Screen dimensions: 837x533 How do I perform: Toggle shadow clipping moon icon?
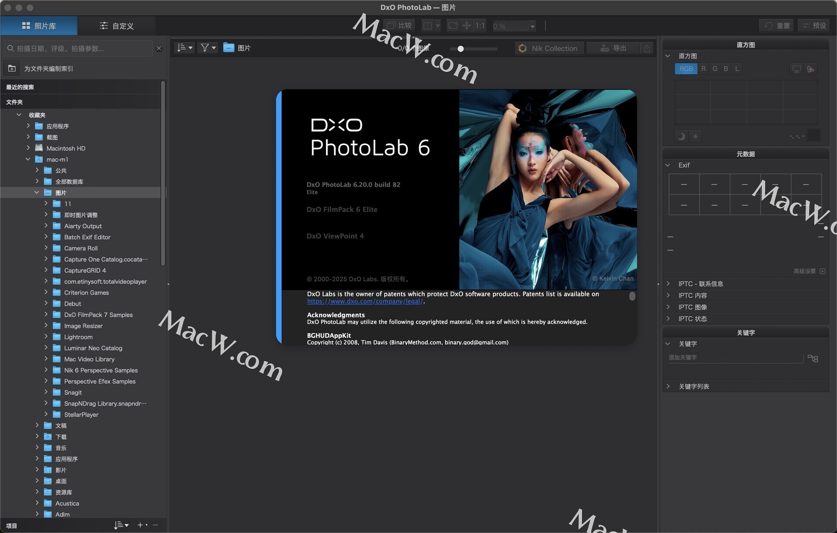click(x=681, y=136)
